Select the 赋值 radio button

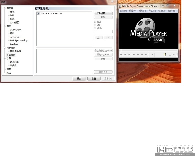point(95,28)
